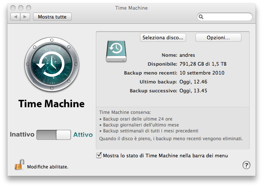
Task: Click the 791,28 GB di 1,5 TB value
Action: (203, 64)
